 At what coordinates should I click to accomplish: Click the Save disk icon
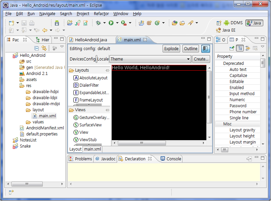[x=24, y=23]
